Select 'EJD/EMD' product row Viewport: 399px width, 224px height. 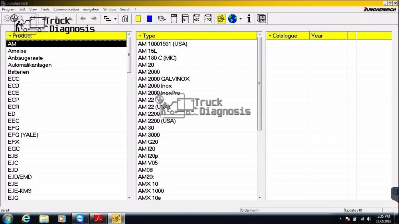66,177
